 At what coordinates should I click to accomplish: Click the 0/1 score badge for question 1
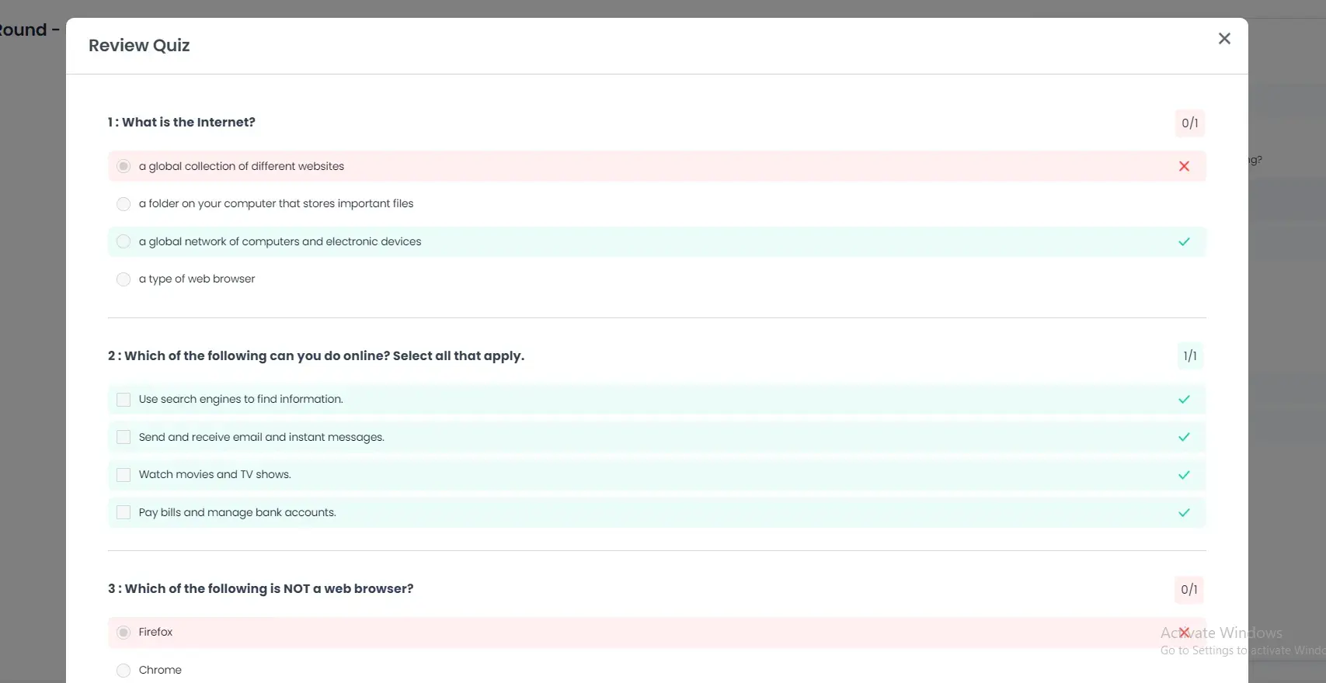pos(1190,123)
